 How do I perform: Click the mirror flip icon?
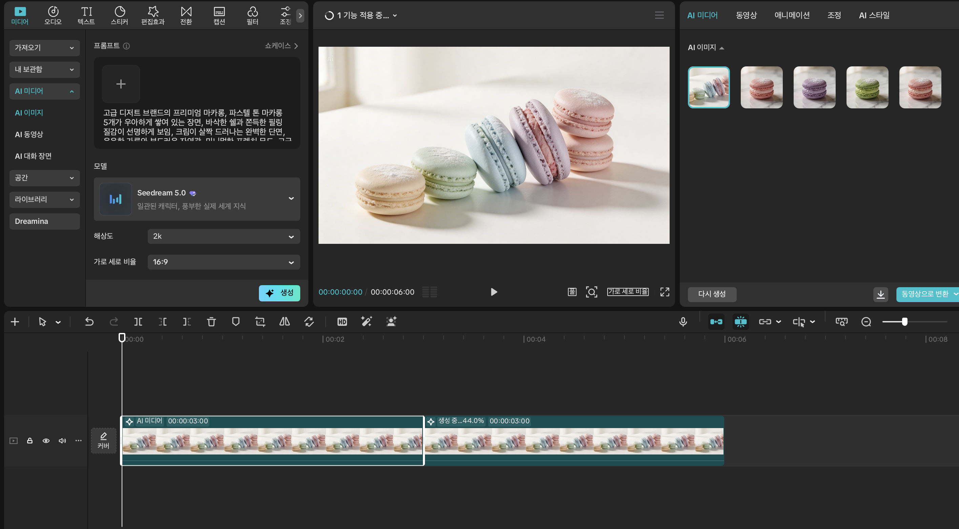284,322
